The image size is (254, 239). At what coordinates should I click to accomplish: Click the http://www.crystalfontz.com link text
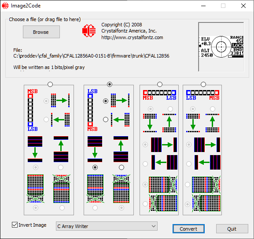[132, 37]
